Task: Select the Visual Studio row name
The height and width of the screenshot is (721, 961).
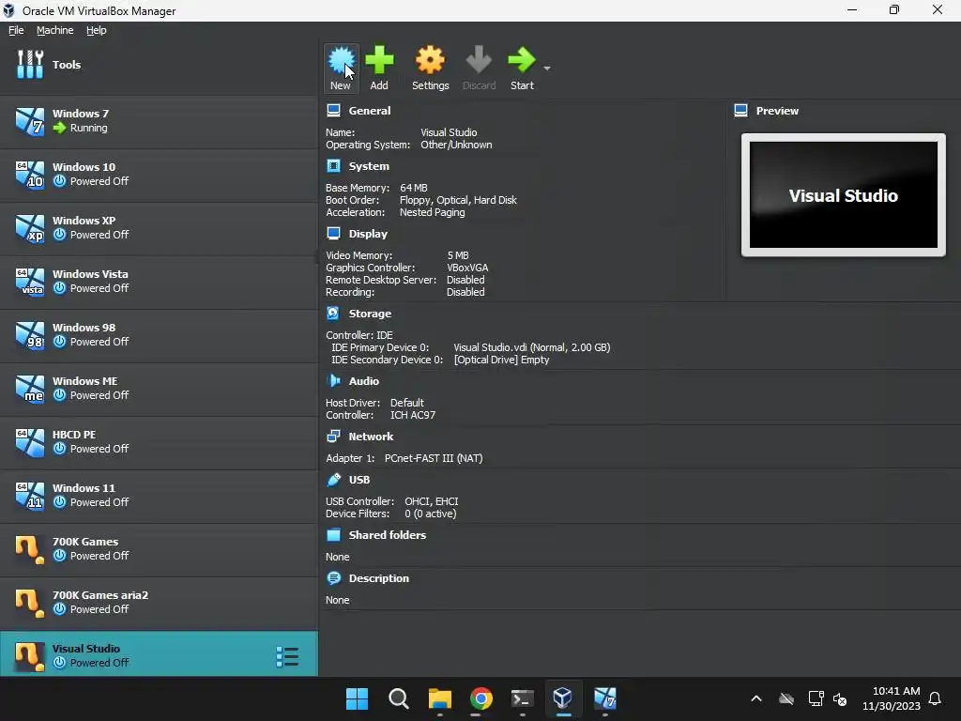Action: tap(85, 649)
